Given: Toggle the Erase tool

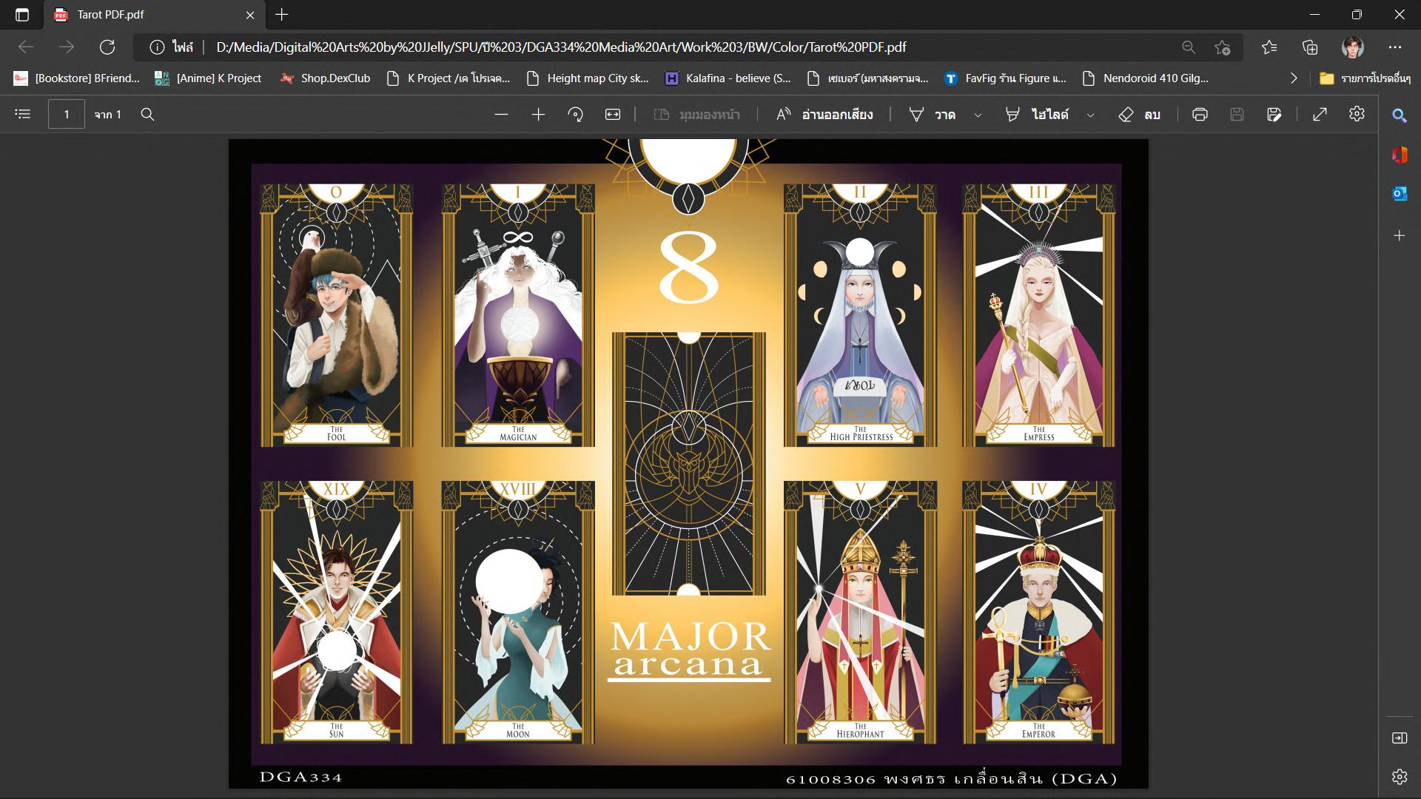Looking at the screenshot, I should point(1139,115).
